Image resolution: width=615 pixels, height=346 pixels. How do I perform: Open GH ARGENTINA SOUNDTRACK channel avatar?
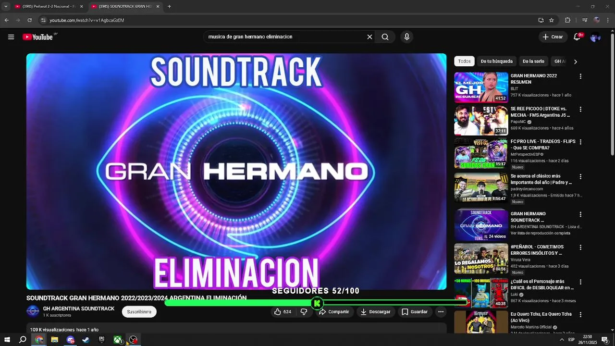[x=33, y=311]
